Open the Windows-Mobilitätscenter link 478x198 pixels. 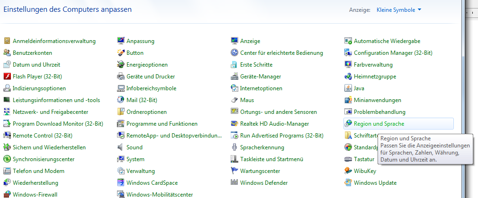click(x=160, y=194)
